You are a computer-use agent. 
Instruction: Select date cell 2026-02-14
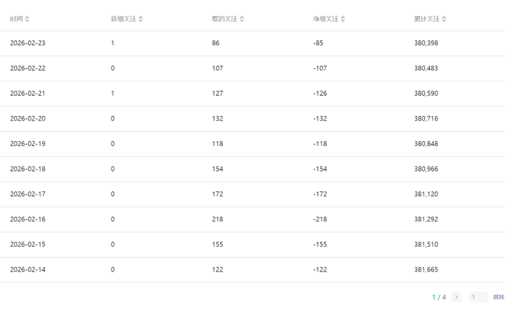(28, 269)
